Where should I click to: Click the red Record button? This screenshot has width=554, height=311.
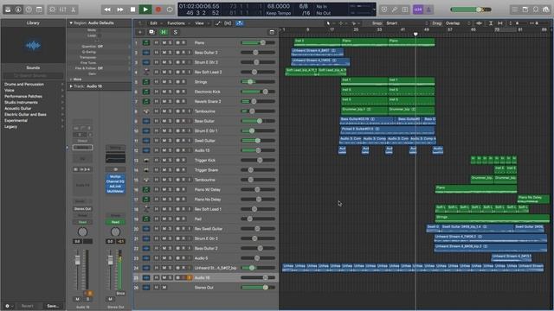[158, 10]
